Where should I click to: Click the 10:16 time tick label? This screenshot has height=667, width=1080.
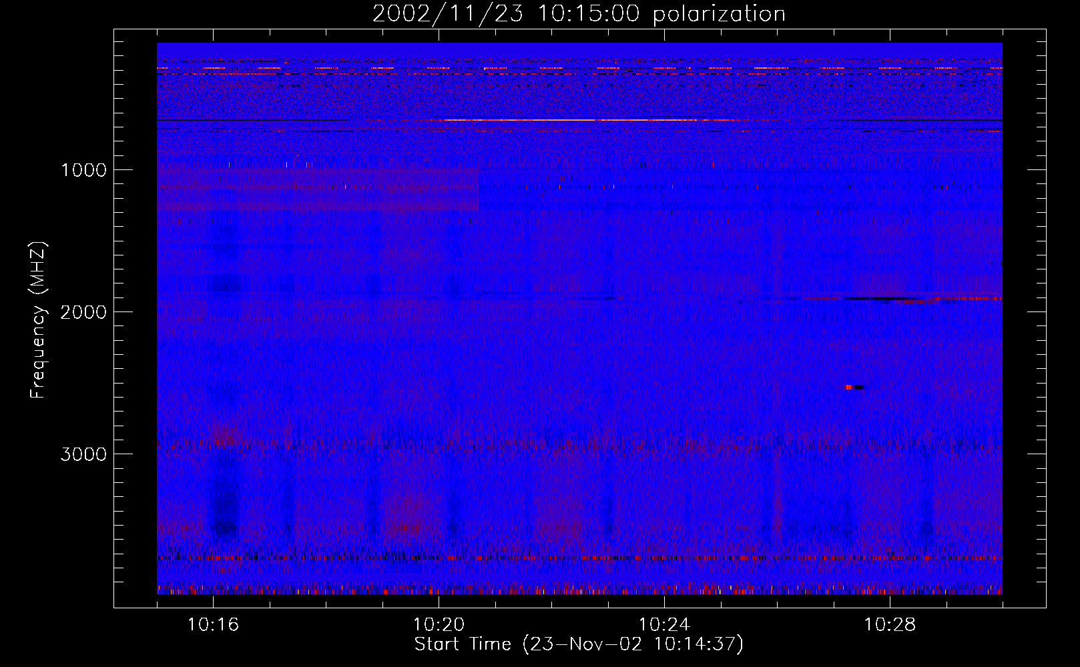pos(213,625)
